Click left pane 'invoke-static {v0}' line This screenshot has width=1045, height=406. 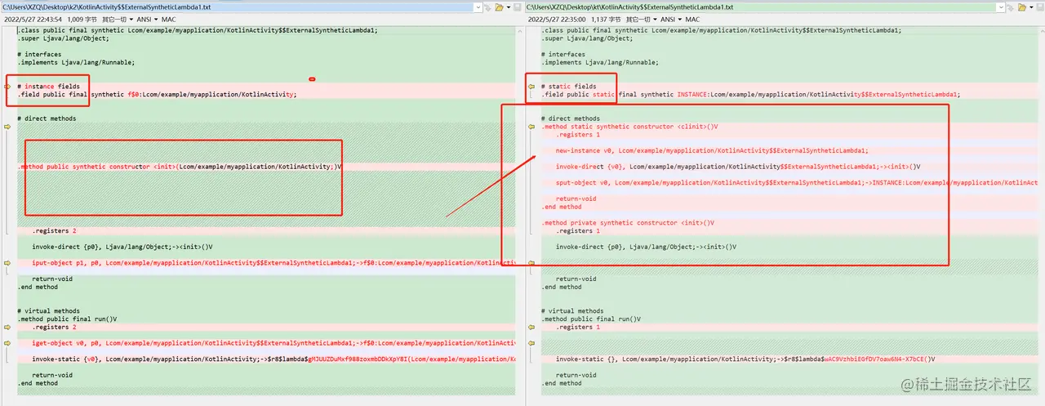click(x=273, y=359)
